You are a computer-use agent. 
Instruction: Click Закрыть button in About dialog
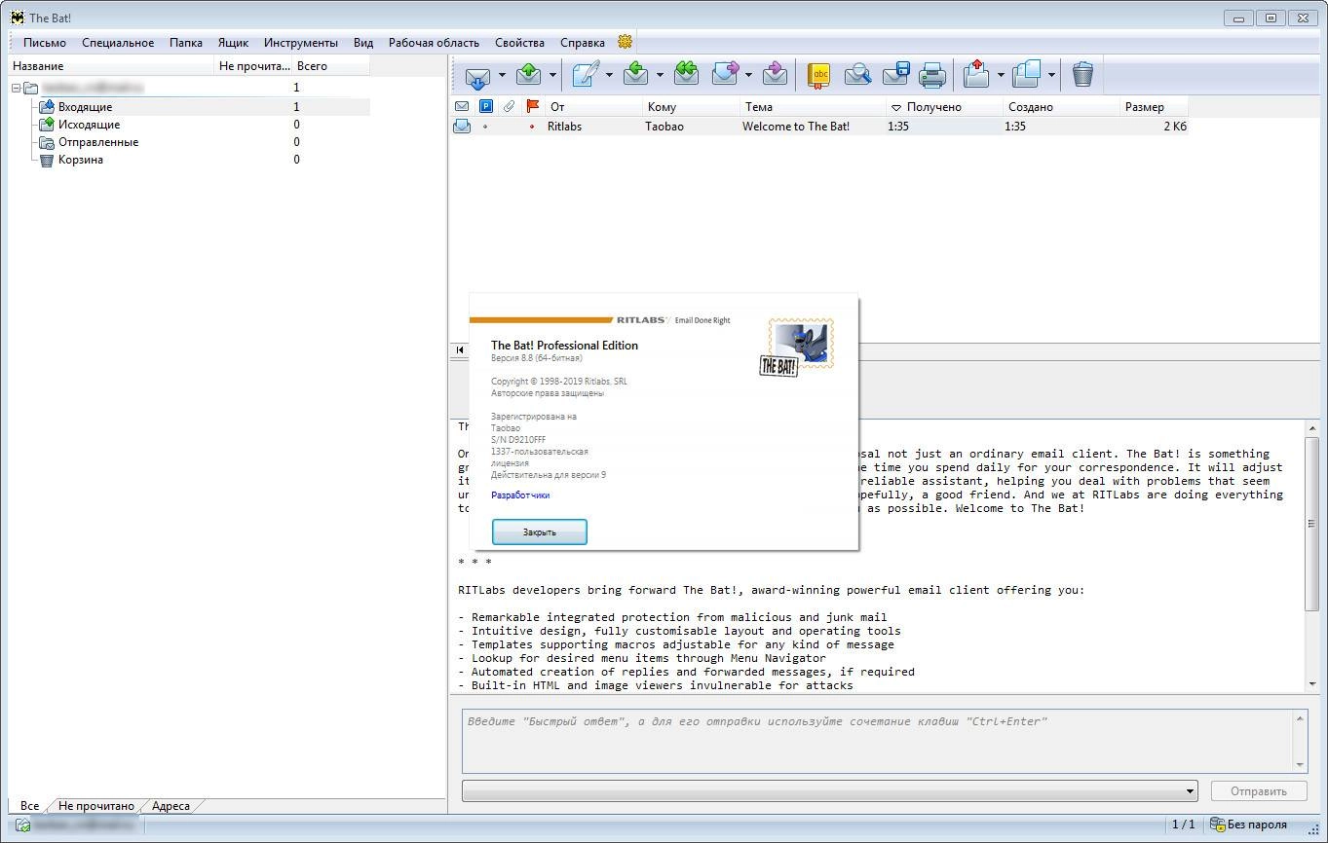[x=540, y=531]
